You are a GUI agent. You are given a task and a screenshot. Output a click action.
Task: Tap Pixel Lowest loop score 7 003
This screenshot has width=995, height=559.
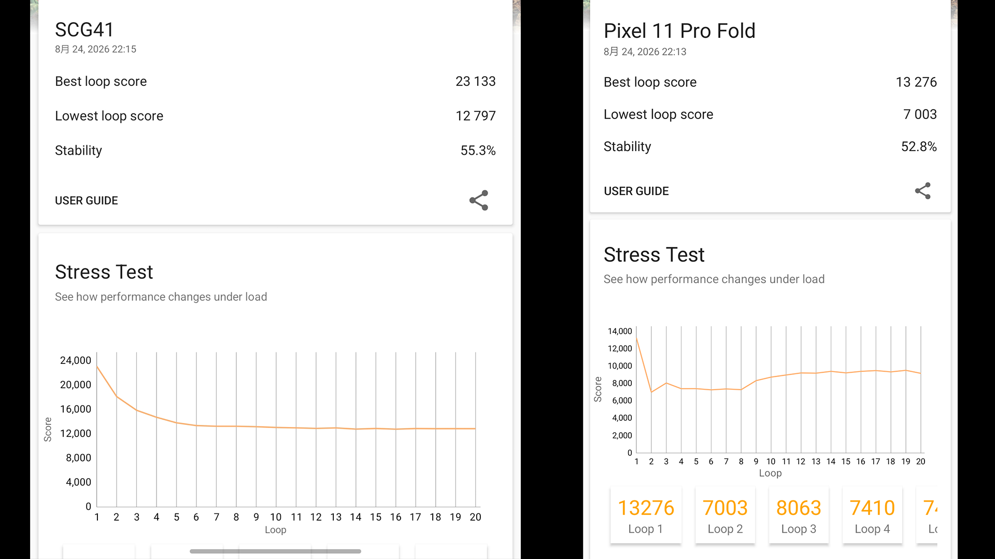(920, 114)
